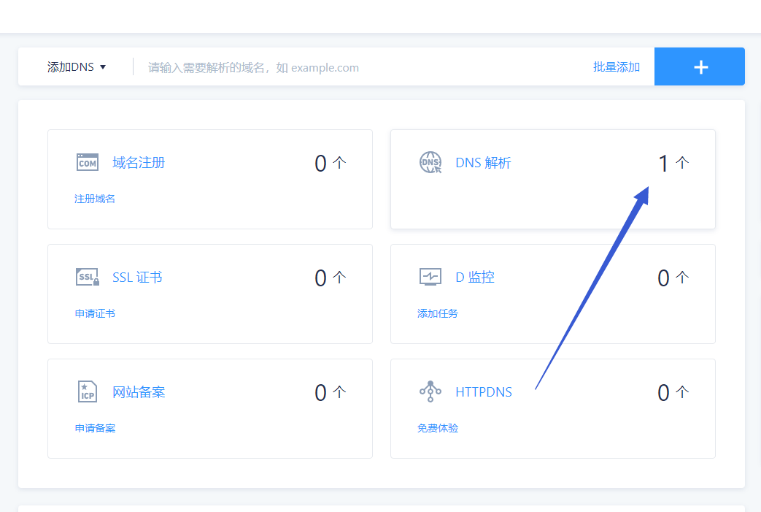Click the 注册域名 link

(x=95, y=199)
